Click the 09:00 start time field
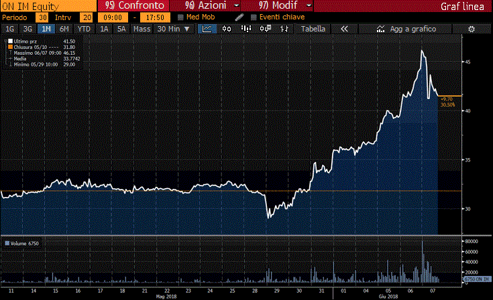The width and height of the screenshot is (493, 300). [x=113, y=17]
